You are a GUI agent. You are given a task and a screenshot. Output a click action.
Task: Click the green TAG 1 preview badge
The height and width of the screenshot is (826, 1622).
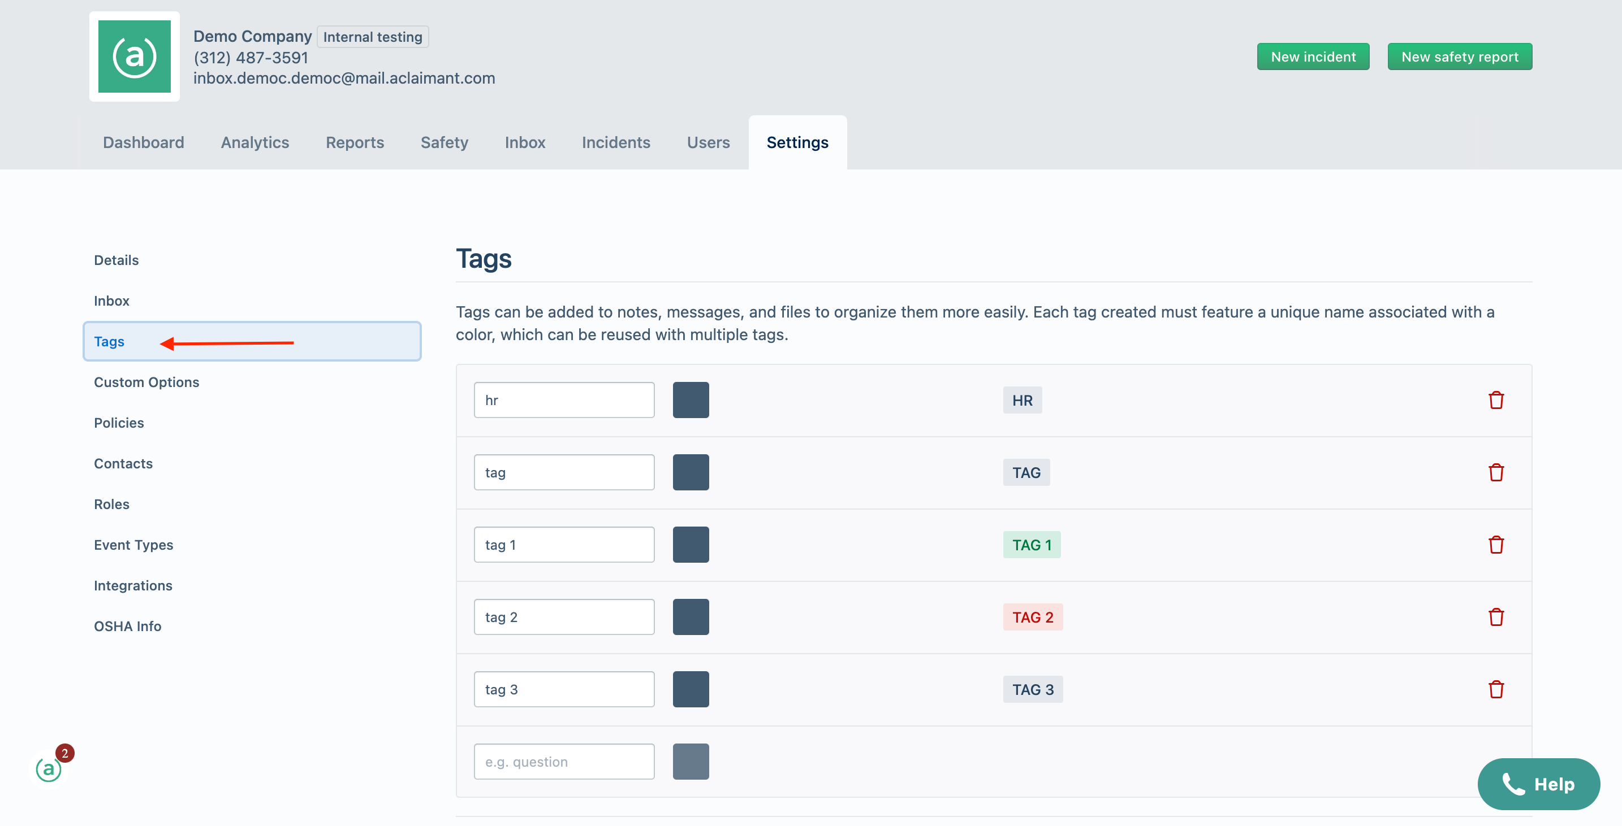point(1032,545)
